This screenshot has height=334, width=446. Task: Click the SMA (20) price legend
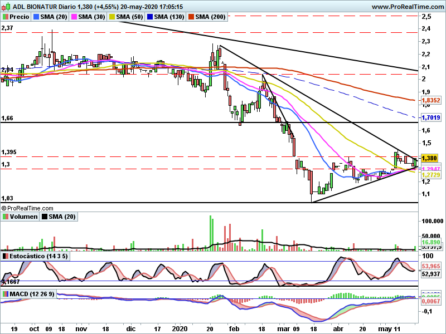tap(50, 17)
